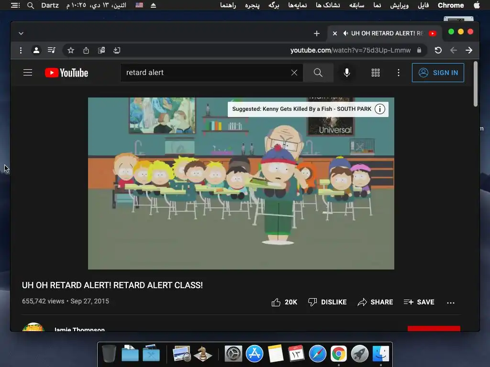Open System Preferences in Dock
This screenshot has height=367, width=490.
234,354
